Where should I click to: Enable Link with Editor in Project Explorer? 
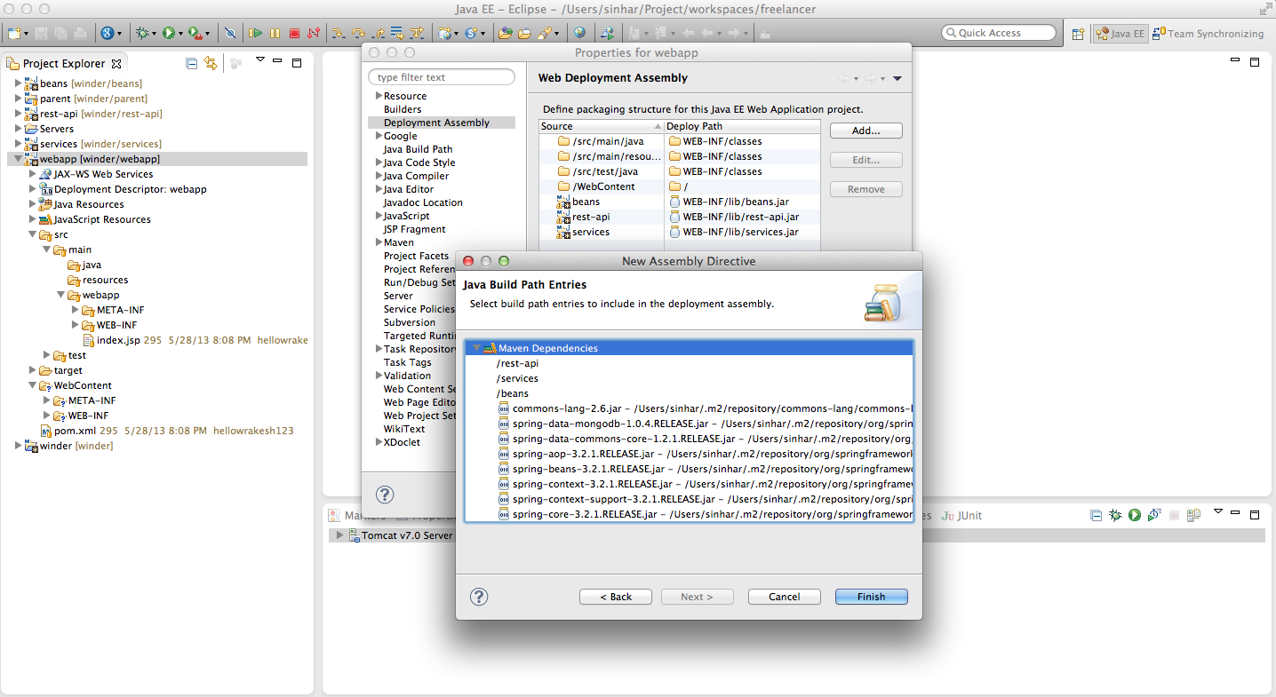(x=211, y=63)
